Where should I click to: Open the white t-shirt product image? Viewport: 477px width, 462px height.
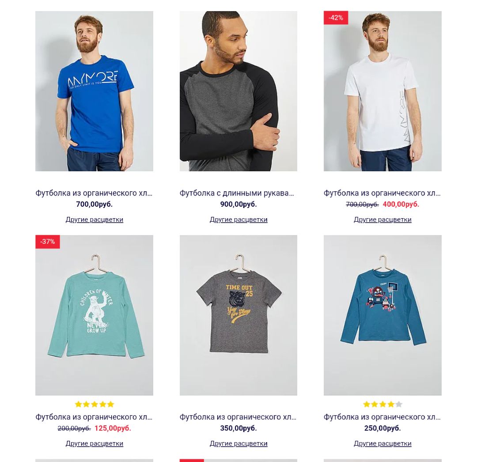(x=382, y=91)
